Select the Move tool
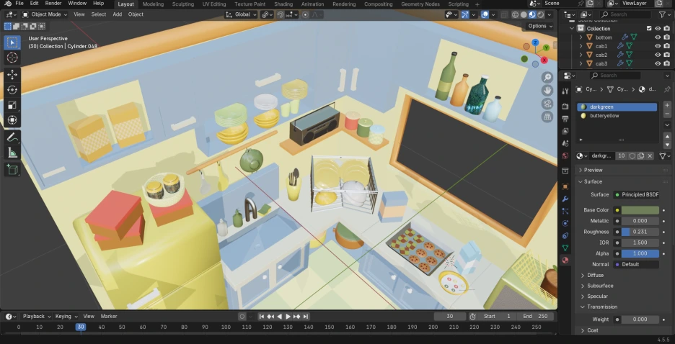This screenshot has height=344, width=675. click(x=12, y=75)
